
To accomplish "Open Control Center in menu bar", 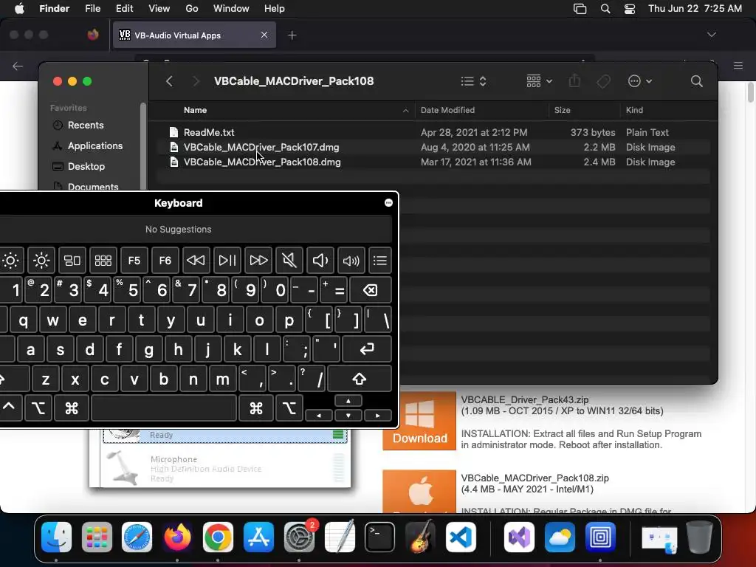I will [630, 9].
